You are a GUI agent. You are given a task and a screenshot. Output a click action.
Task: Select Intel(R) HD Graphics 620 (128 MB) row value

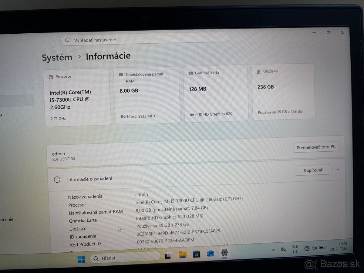169,217
